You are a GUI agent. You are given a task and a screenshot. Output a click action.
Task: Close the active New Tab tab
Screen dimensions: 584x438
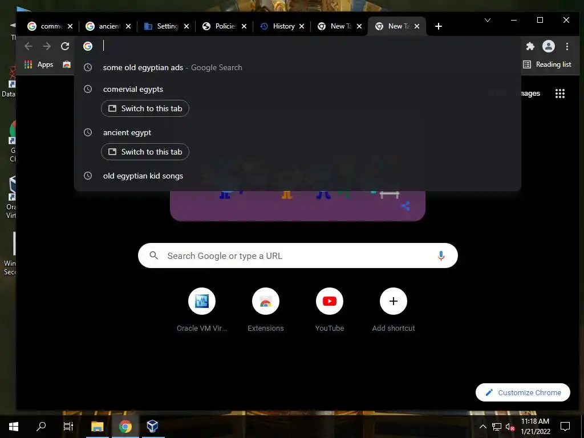[417, 26]
